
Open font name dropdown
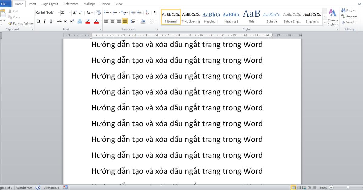[x=59, y=13]
